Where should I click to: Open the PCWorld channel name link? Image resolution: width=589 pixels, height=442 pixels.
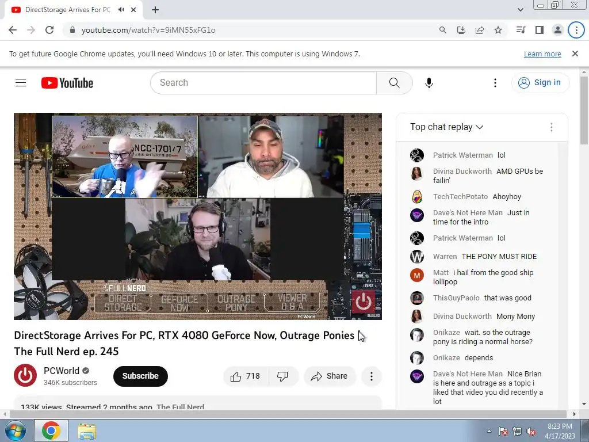point(62,371)
